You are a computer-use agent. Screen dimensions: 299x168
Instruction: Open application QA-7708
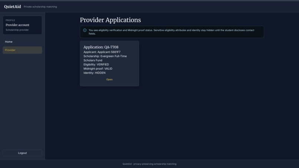coord(109,79)
